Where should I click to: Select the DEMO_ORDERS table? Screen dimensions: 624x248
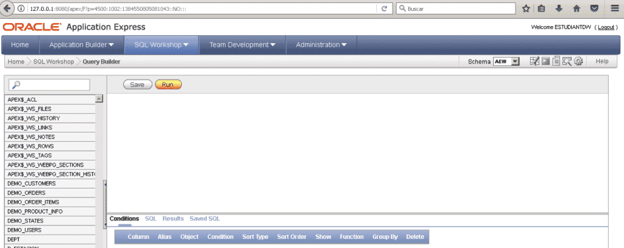(x=50, y=193)
